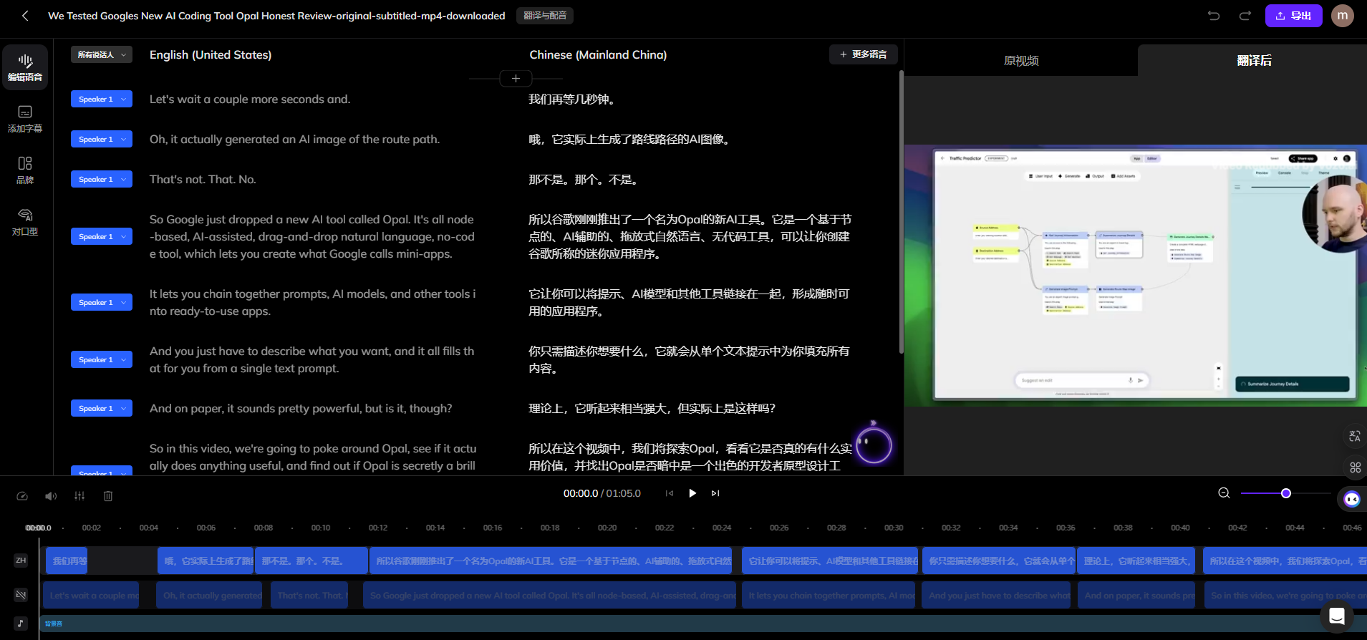The height and width of the screenshot is (640, 1367).
Task: Open user avatar menu
Action: 1343,16
